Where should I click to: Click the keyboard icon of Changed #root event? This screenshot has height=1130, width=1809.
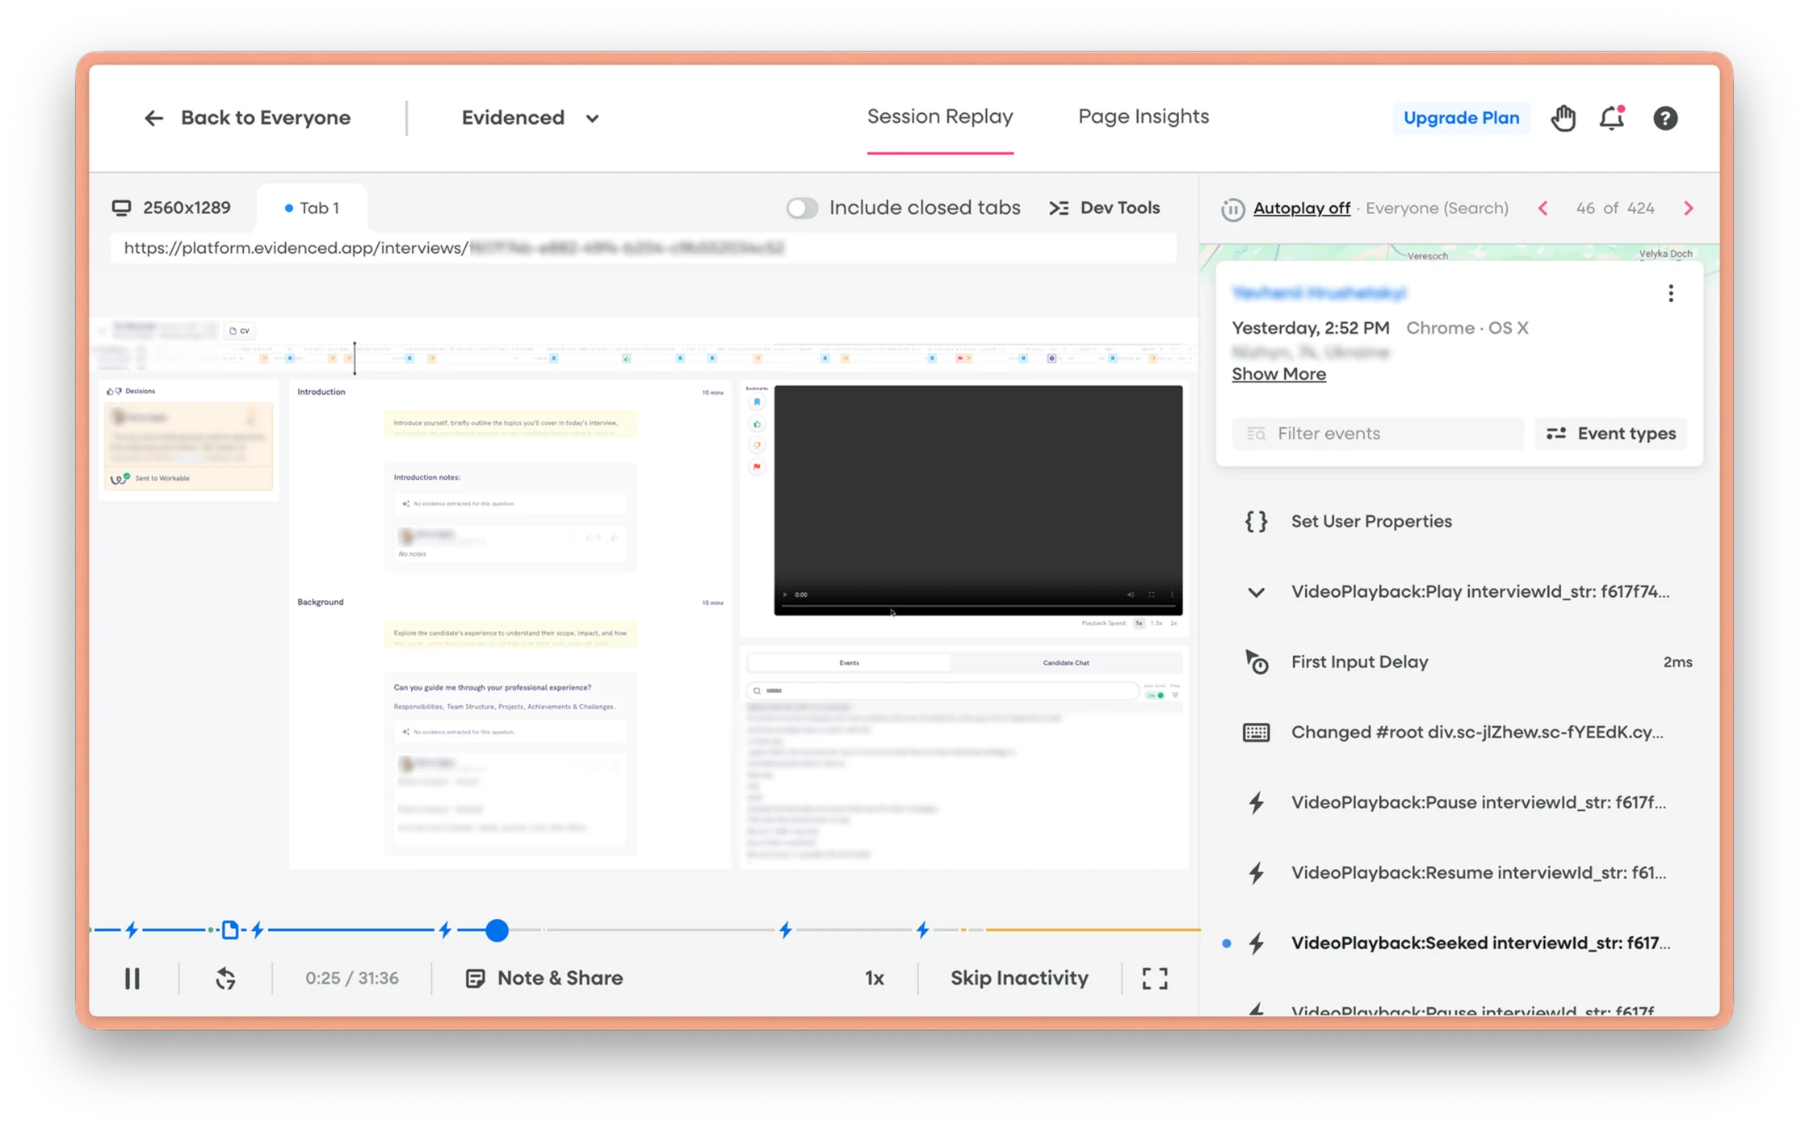(x=1256, y=733)
